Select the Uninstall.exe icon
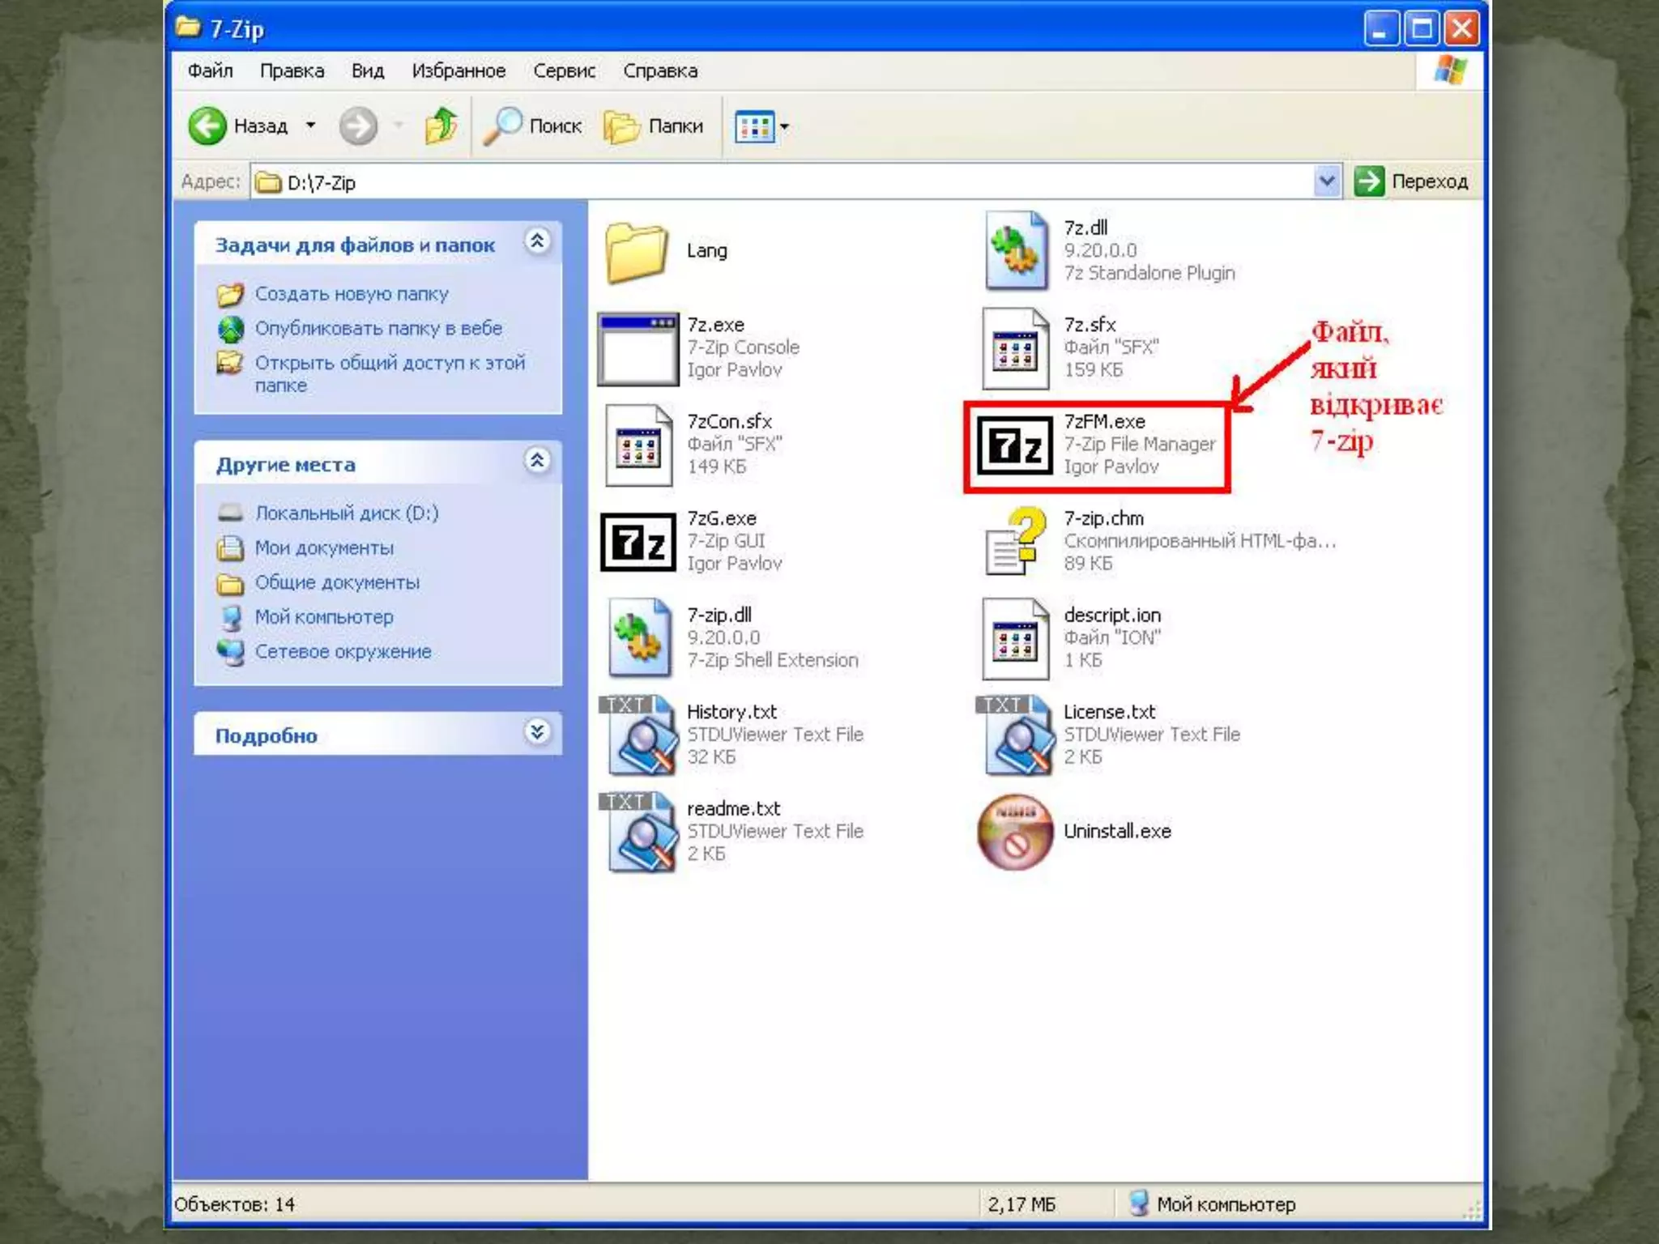Screen dimensions: 1659x1244 (x=1015, y=832)
